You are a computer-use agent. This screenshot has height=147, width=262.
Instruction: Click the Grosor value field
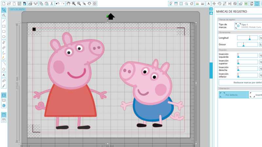[x=260, y=44]
